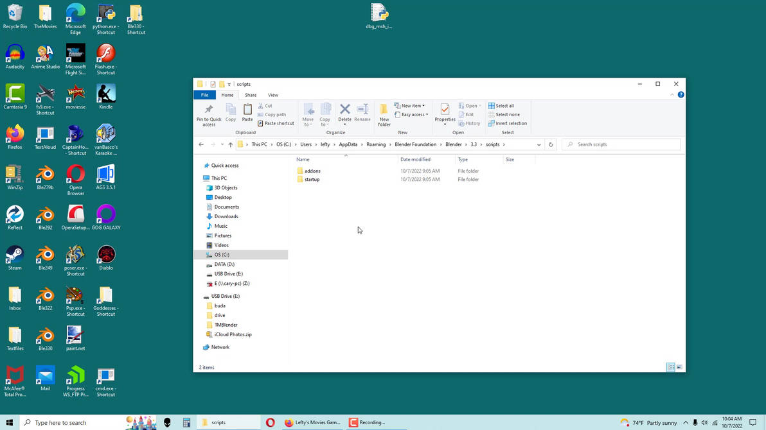766x430 pixels.
Task: Click the New folder icon
Action: pyautogui.click(x=384, y=110)
